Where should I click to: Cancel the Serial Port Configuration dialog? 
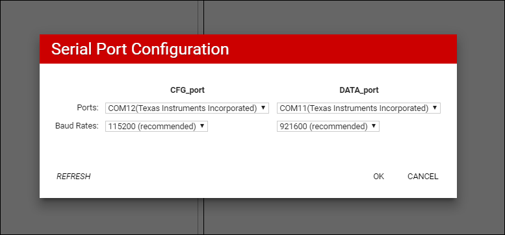click(423, 177)
